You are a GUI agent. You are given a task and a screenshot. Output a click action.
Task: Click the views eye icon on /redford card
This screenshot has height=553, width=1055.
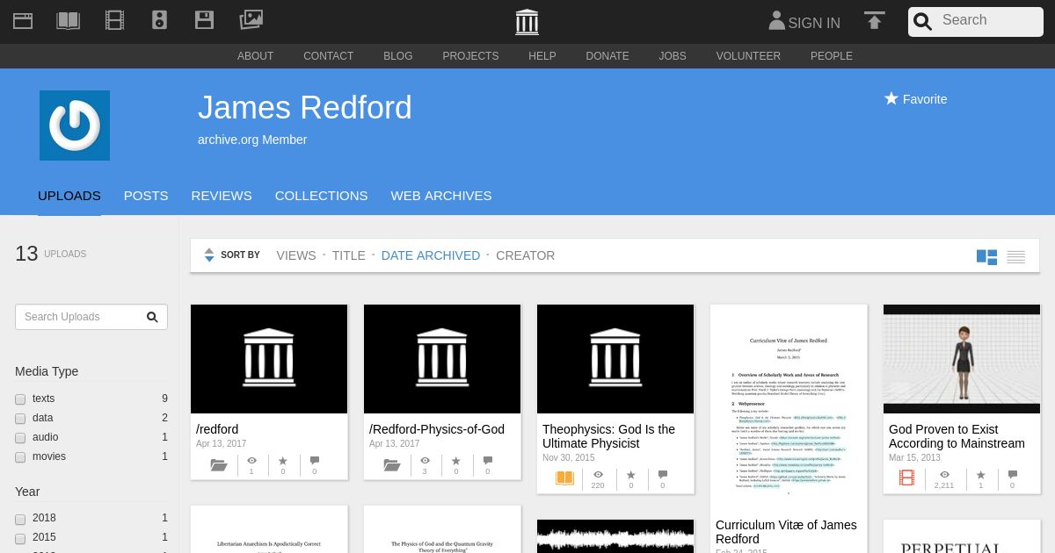tap(251, 461)
